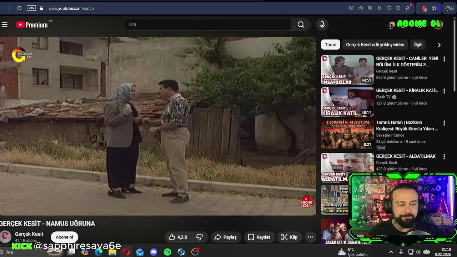The image size is (457, 257).
Task: Open the extensions cube icon
Action: click(x=434, y=8)
